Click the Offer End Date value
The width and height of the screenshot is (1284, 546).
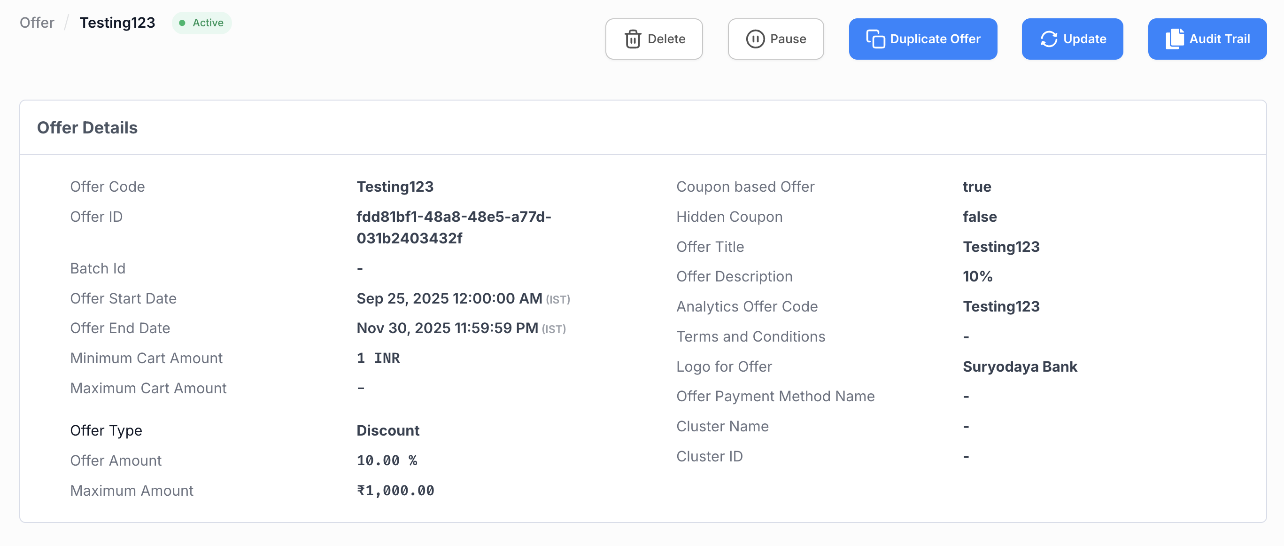point(447,328)
